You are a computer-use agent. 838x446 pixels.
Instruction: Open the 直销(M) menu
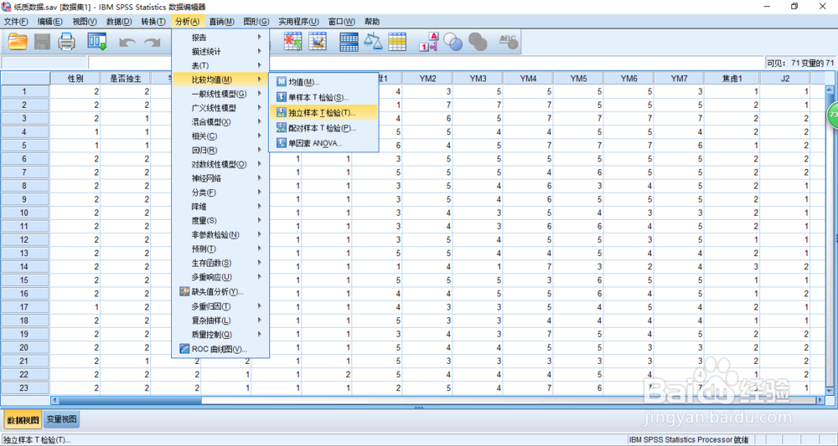[x=222, y=22]
